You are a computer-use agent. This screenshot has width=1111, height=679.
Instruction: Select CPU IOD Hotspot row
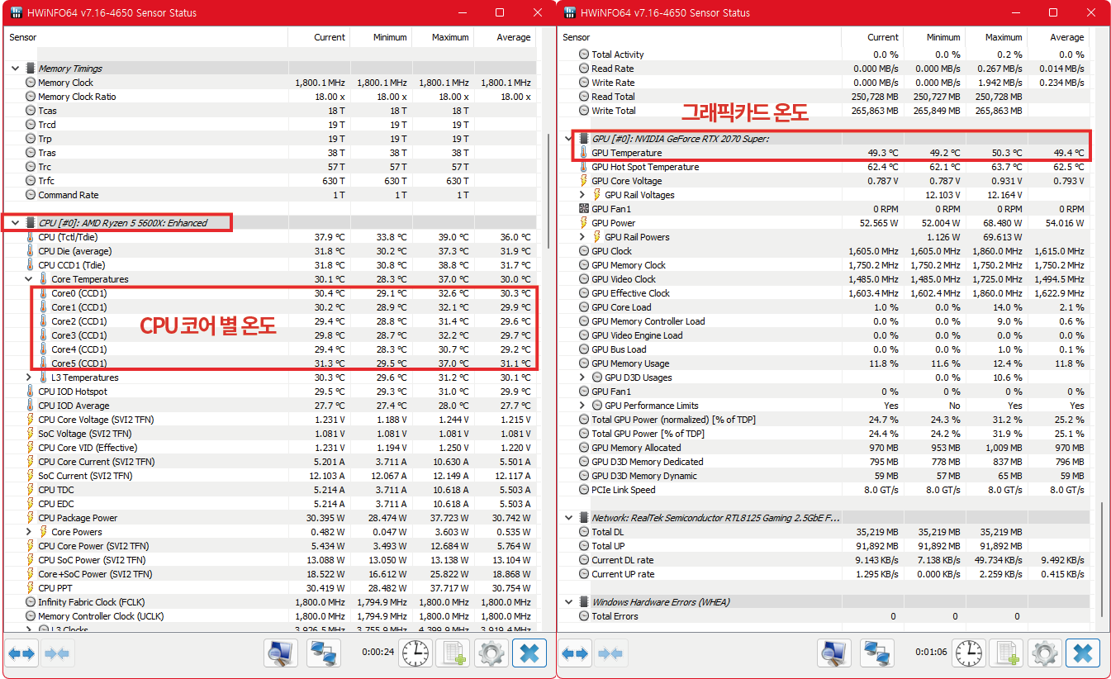[x=270, y=392]
